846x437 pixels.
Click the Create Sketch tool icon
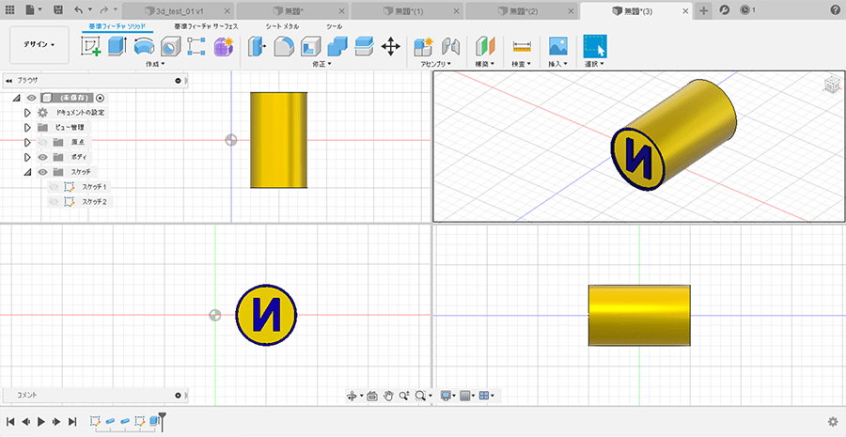[x=92, y=46]
